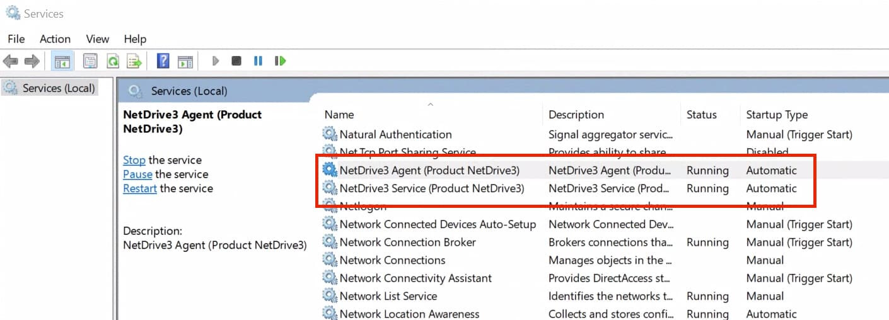This screenshot has width=889, height=320.
Task: Select Network Connected Devices Auto-Setup service name
Action: pos(438,224)
